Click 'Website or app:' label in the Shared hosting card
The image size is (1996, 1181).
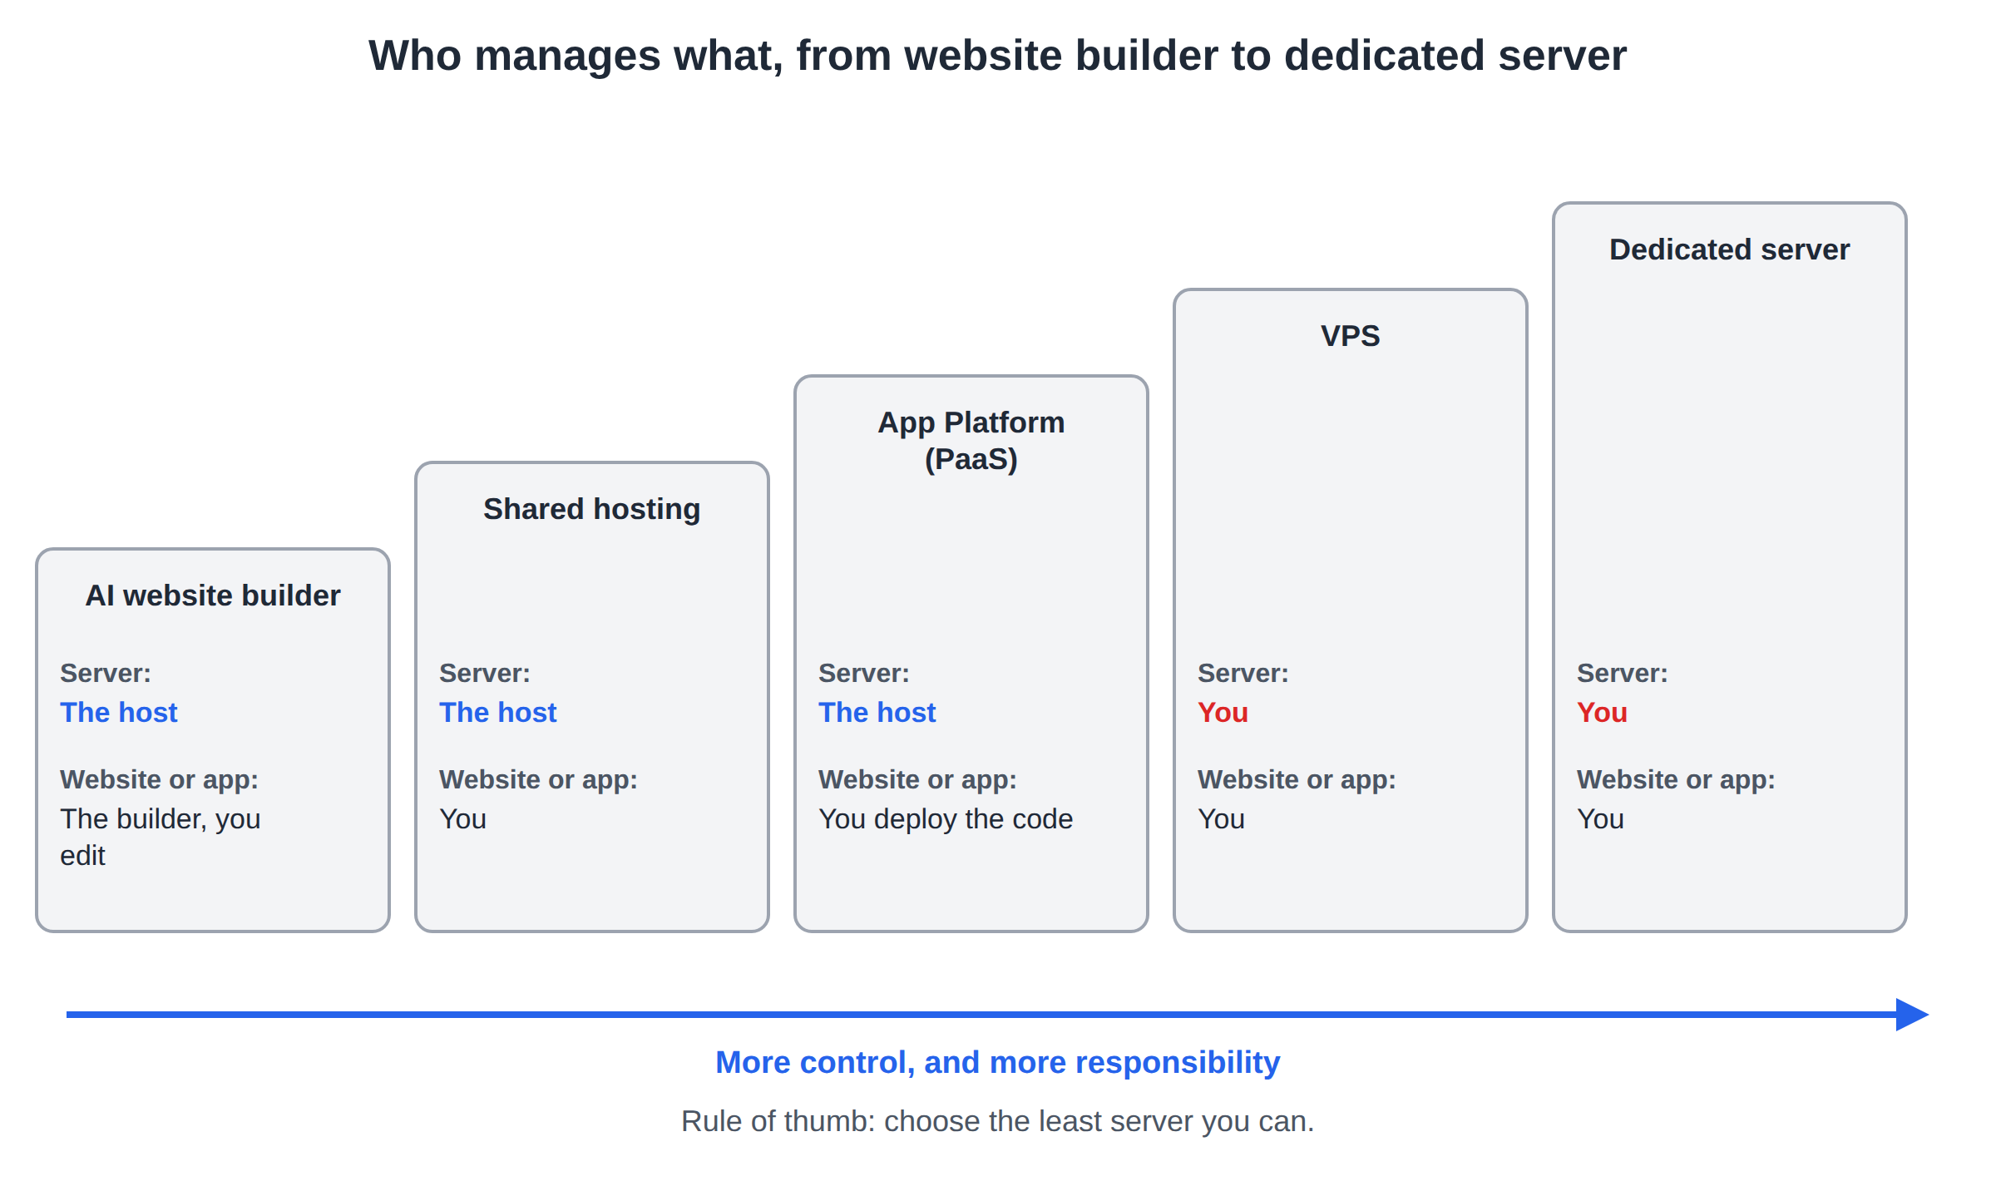pyautogui.click(x=538, y=780)
